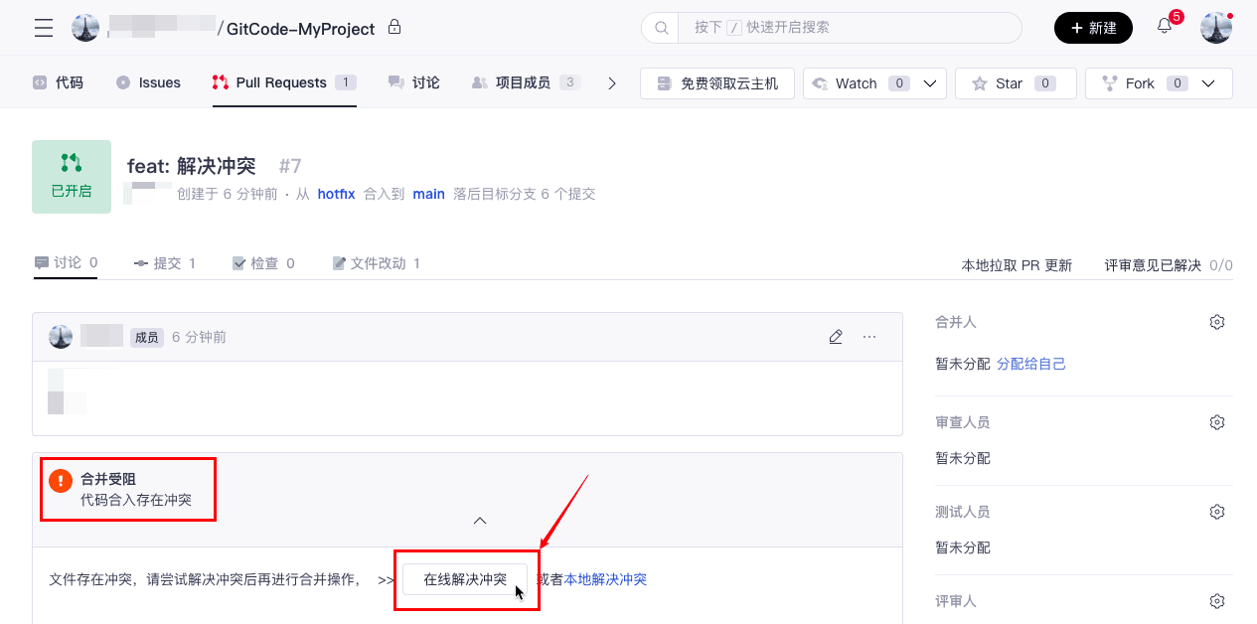Open comment more options ellipsis
The image size is (1257, 624).
click(x=869, y=337)
